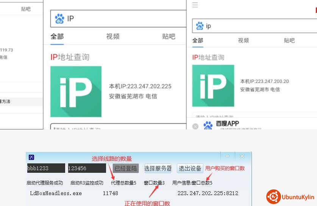This screenshot has height=206, width=317.
Task: Select the LdBoxHeadless.exe process row
Action: coord(56,193)
